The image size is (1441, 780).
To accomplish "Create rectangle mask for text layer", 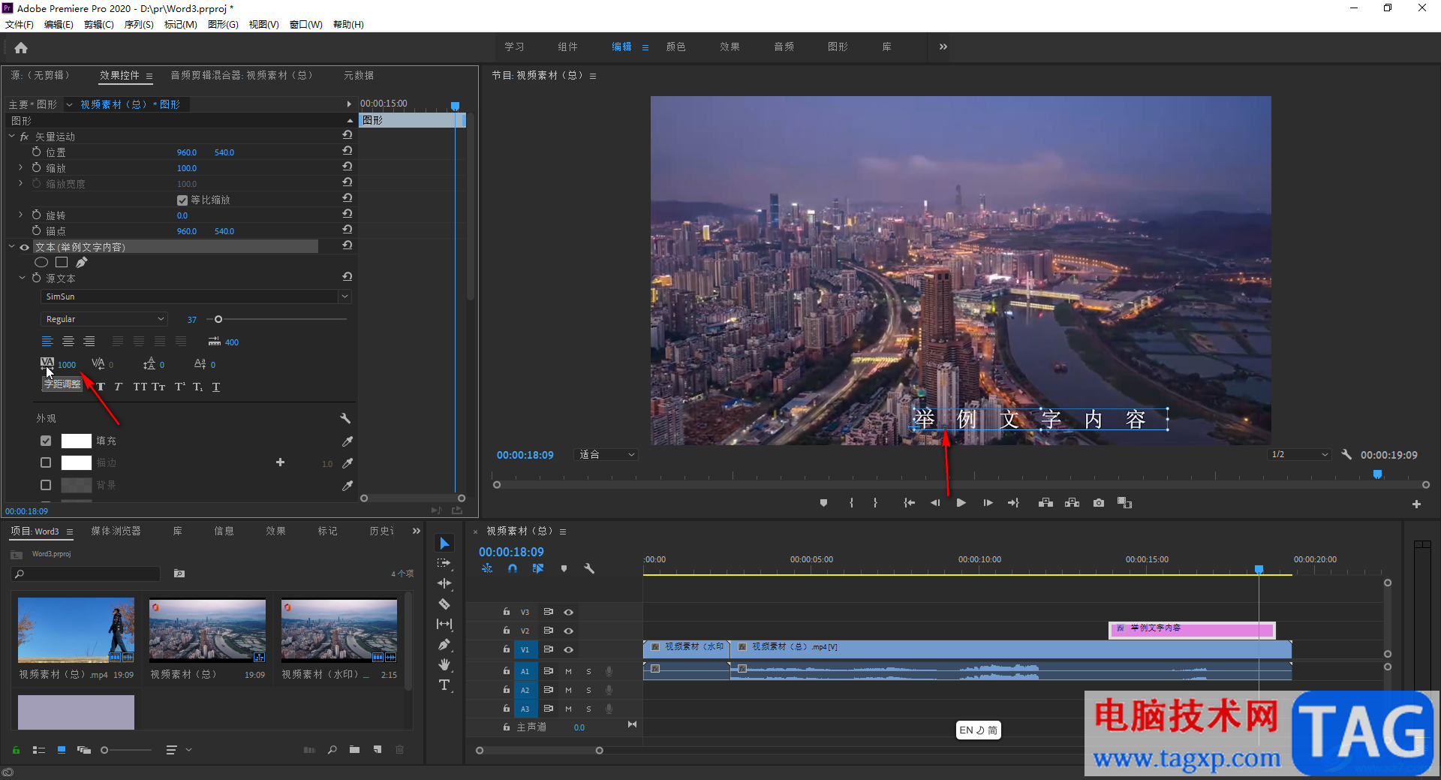I will [62, 262].
